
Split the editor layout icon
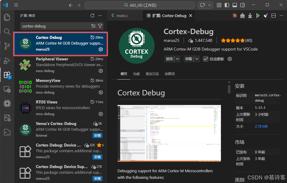coord(274,16)
